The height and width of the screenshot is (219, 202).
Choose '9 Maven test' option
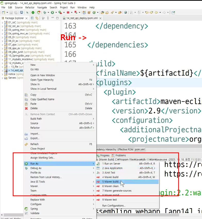pos(127,200)
